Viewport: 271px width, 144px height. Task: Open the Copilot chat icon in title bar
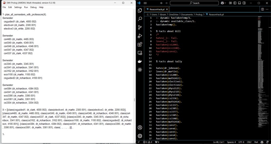click(222, 3)
